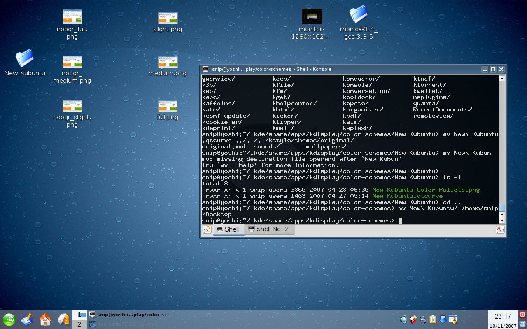The width and height of the screenshot is (527, 329).
Task: Click 'New Kubuntu Color Pallete.png' in terminal output
Action: [426, 190]
